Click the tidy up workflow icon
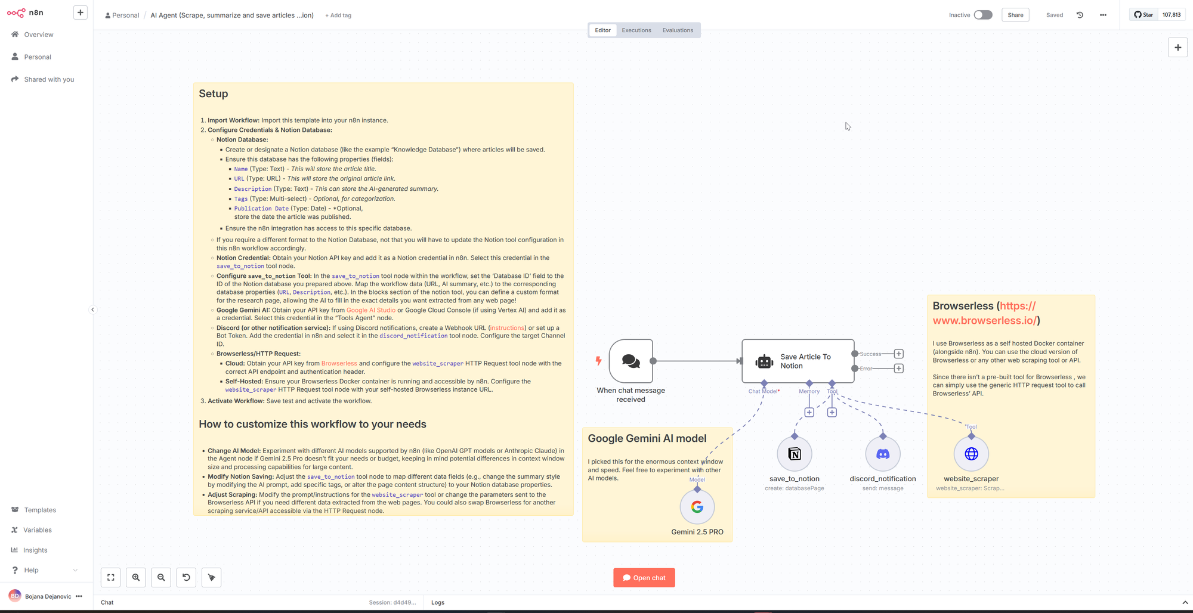Viewport: 1193px width, 613px height. (212, 577)
